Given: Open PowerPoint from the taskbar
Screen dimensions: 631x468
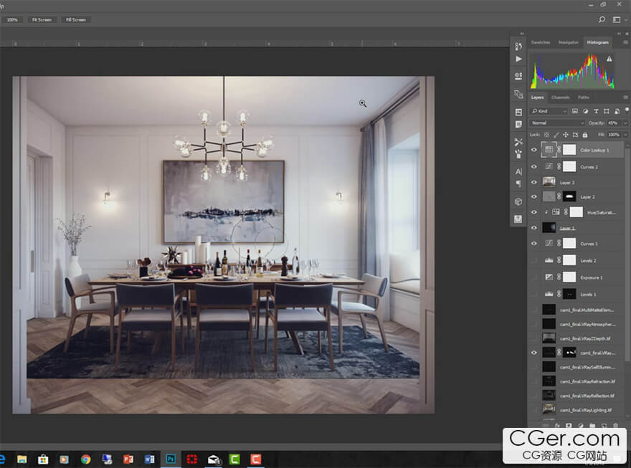Looking at the screenshot, I should point(128,459).
